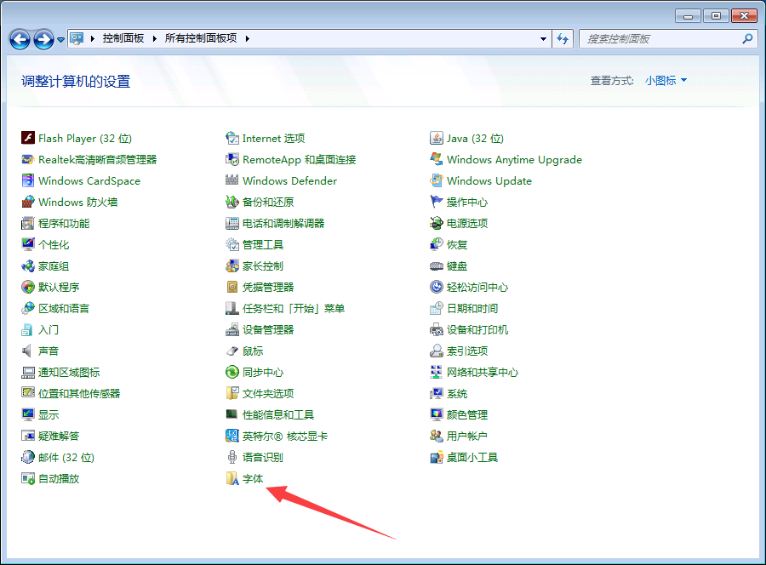Open the 设备和打印机 icon

437,330
